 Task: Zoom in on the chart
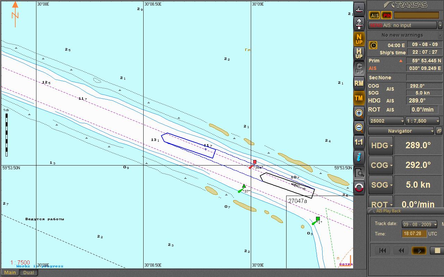click(x=359, y=113)
